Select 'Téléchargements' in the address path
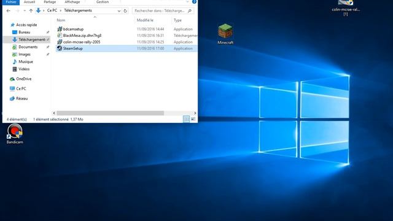 [78, 10]
